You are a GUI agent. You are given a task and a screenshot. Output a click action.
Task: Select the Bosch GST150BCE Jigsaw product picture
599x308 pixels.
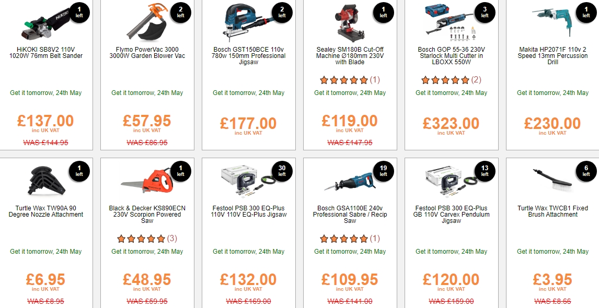point(248,22)
